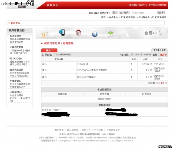Image resolution: width=173 pixels, height=149 pixels.
Task: Open 客戶服務 link in top header
Action: coord(152,5)
